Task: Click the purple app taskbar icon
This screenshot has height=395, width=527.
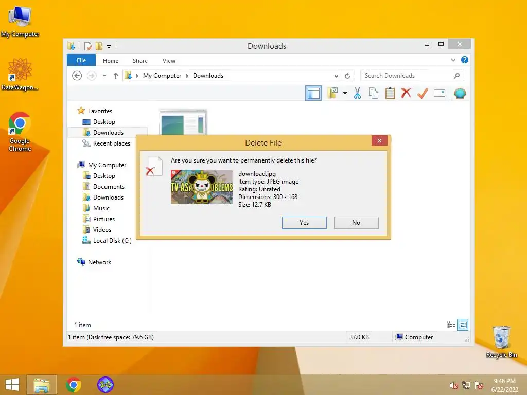Action: tap(105, 385)
